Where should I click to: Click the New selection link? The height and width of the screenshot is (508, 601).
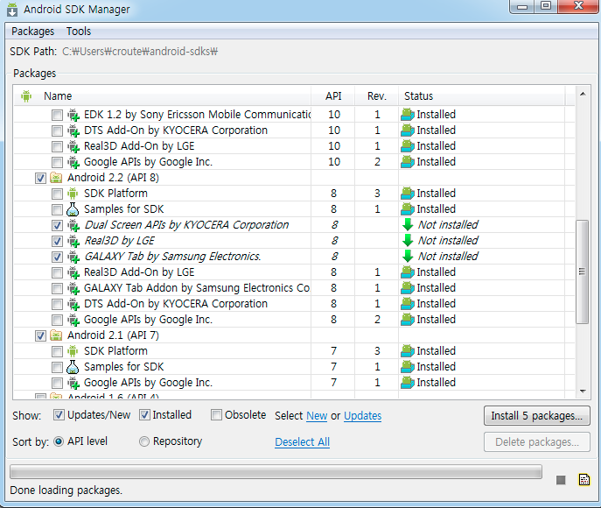(317, 416)
